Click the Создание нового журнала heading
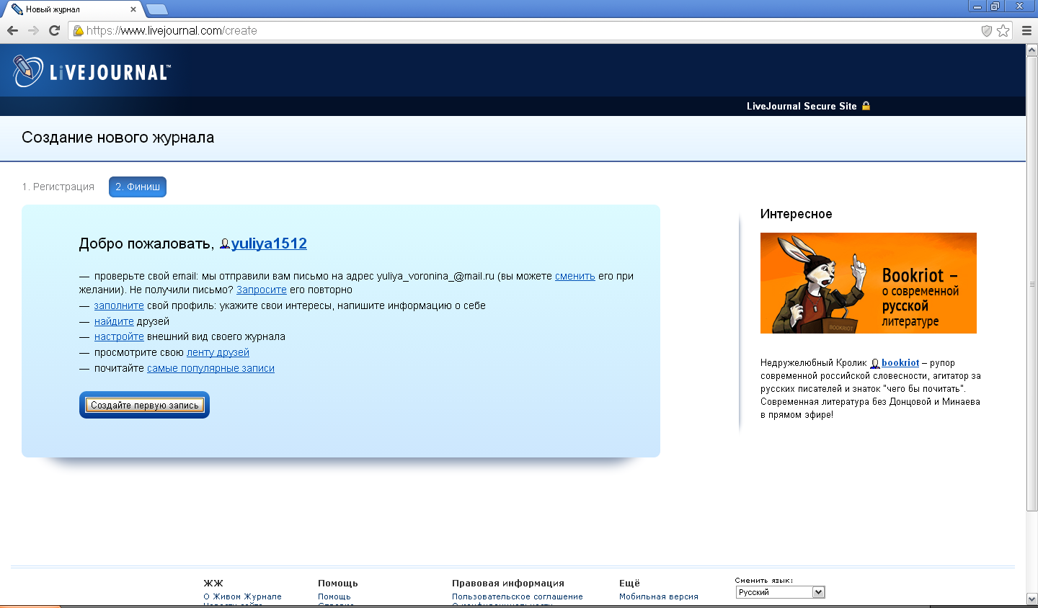This screenshot has height=608, width=1038. click(x=117, y=138)
